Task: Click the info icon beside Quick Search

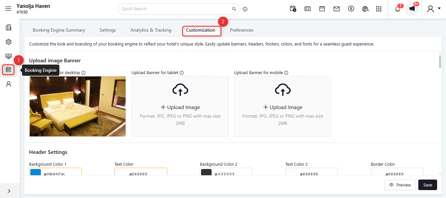Action: (245, 9)
